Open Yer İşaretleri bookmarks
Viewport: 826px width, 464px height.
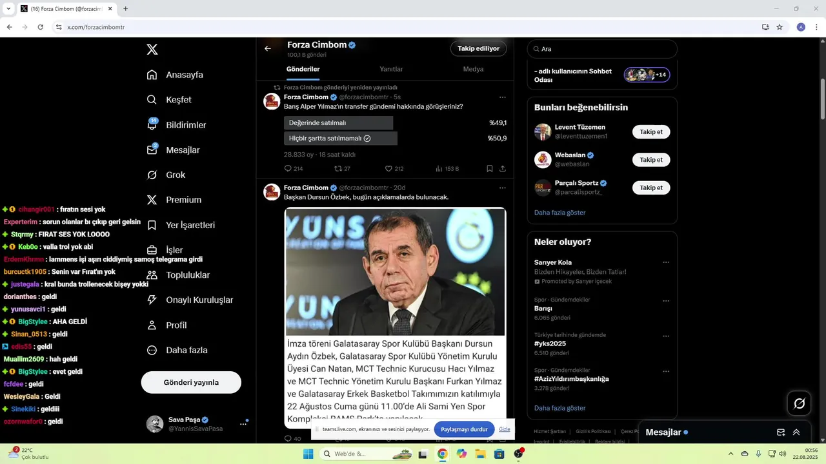pyautogui.click(x=181, y=226)
